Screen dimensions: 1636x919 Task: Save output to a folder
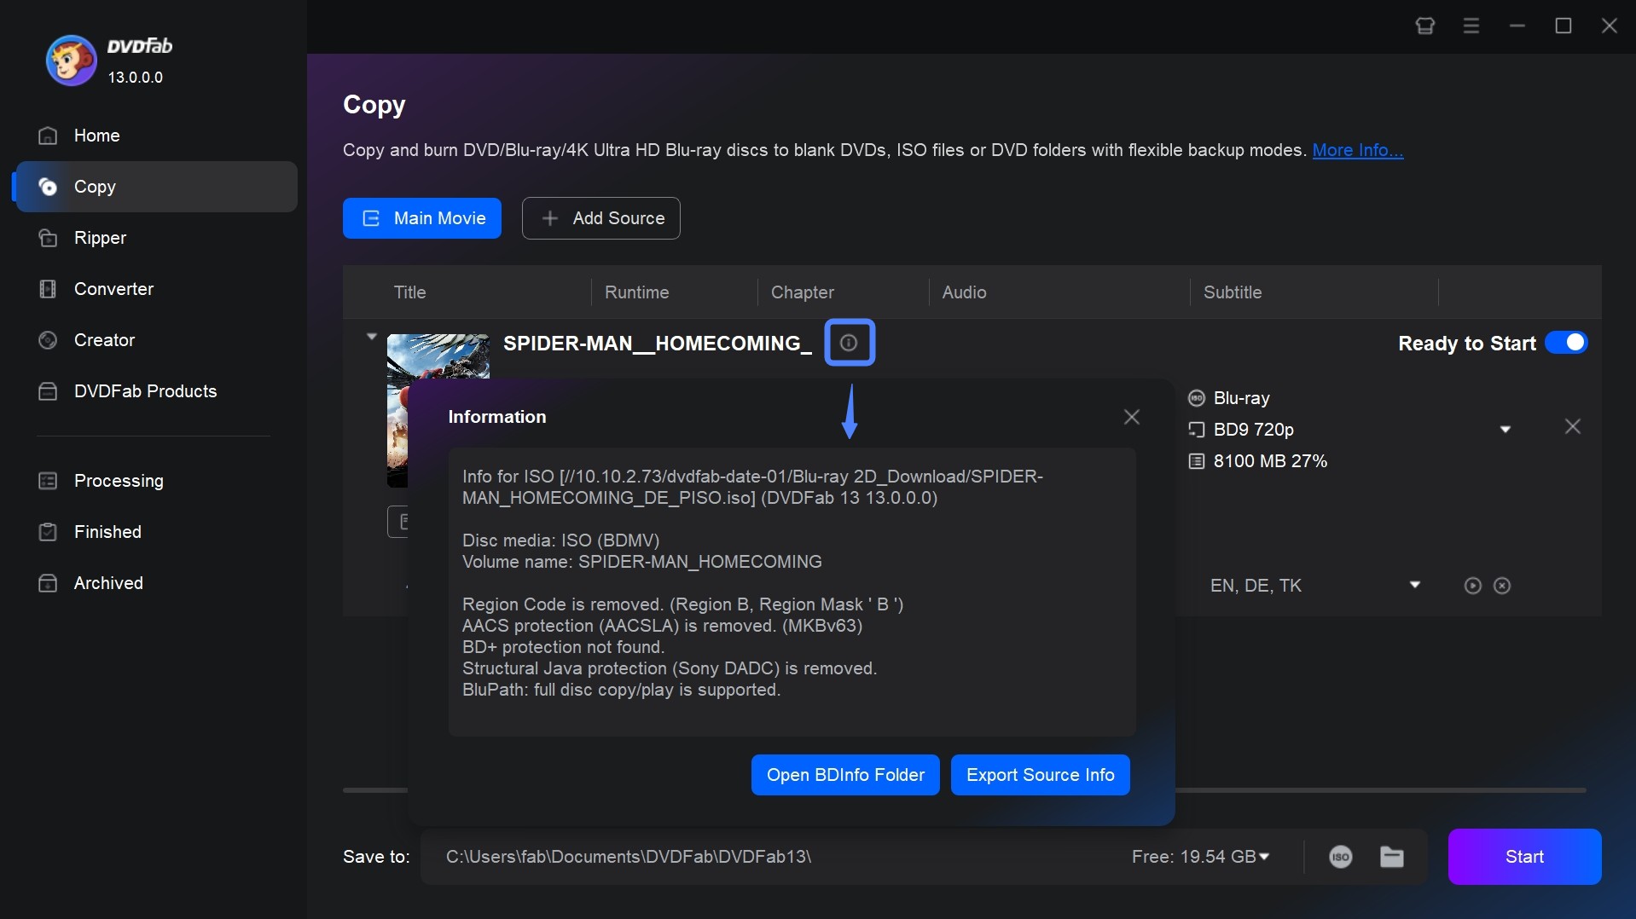[1391, 856]
